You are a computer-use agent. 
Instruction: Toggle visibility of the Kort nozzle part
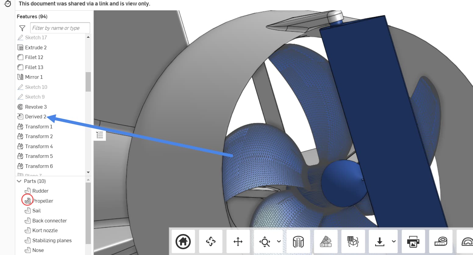(x=27, y=230)
